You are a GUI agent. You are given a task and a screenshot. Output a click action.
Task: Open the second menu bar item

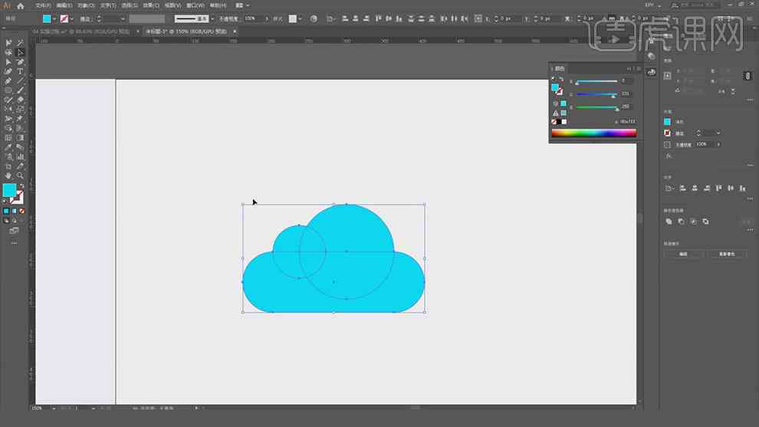point(64,5)
